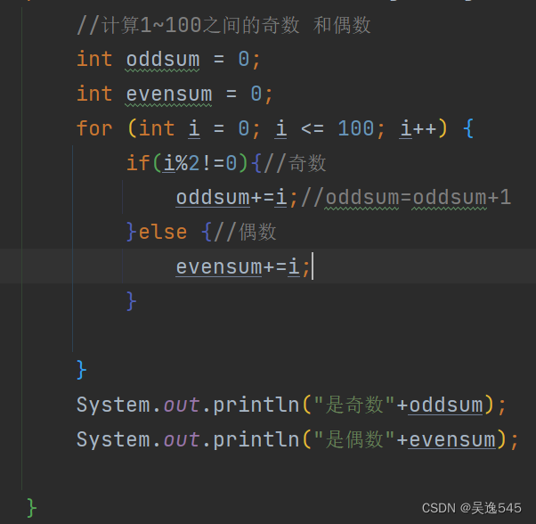Click the 'for' keyword of the loop
This screenshot has height=524, width=536.
click(94, 128)
